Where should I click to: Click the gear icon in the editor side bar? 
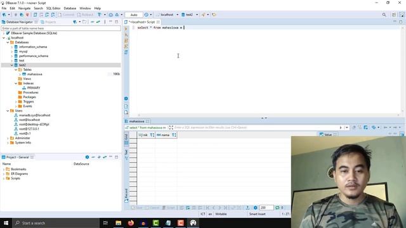tap(126, 99)
